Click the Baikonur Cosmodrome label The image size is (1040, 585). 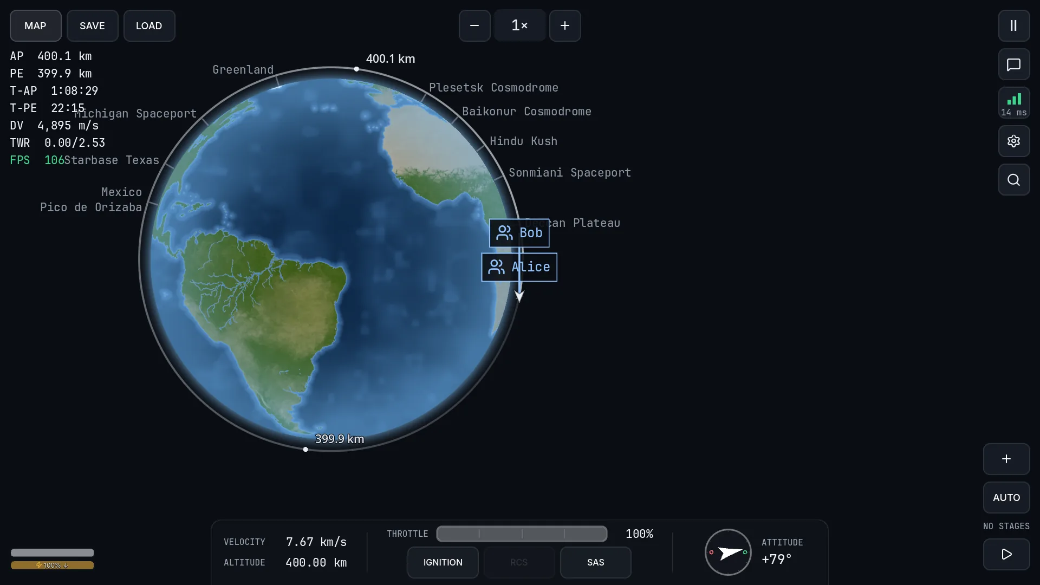pyautogui.click(x=526, y=112)
